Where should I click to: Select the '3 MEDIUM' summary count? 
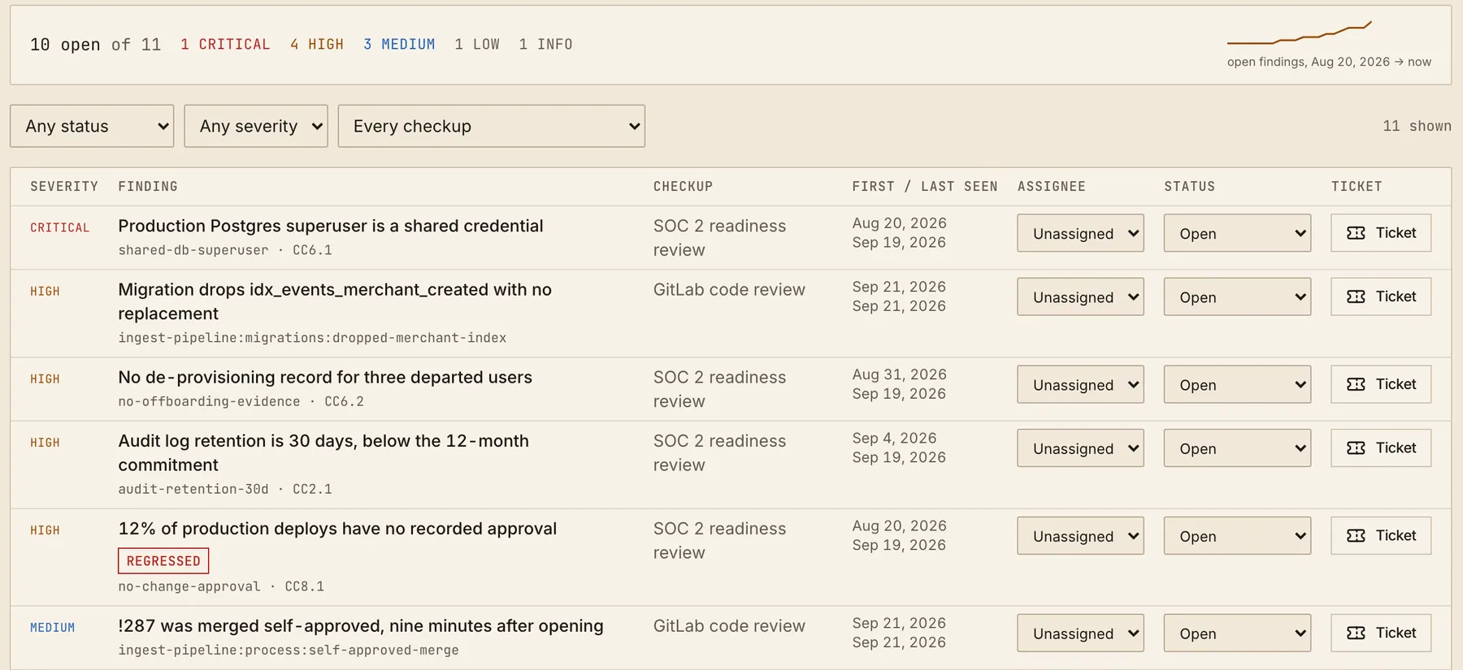(x=399, y=45)
